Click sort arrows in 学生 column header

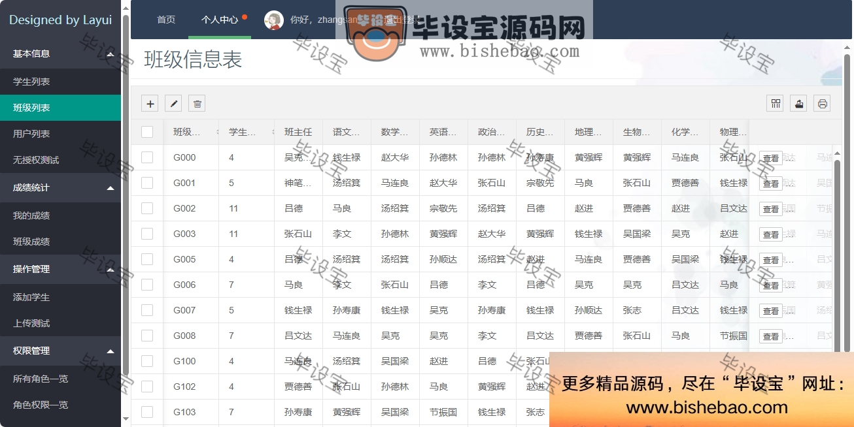pyautogui.click(x=272, y=132)
